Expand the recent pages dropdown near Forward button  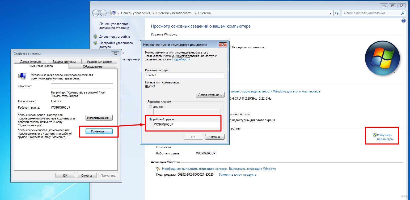[108, 13]
